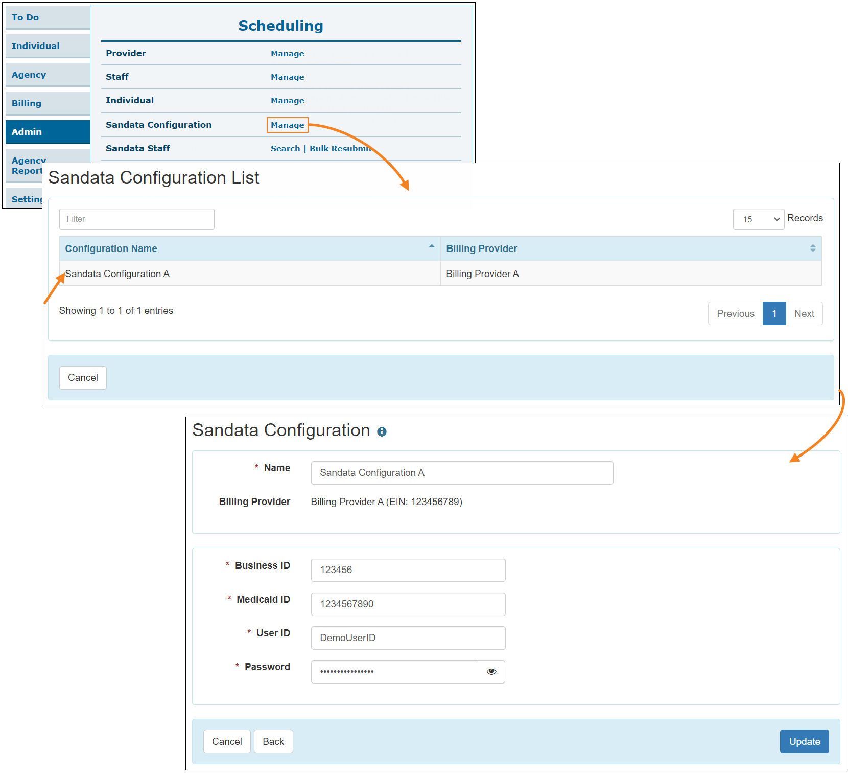This screenshot has width=848, height=774.
Task: Click the Back button
Action: 273,741
